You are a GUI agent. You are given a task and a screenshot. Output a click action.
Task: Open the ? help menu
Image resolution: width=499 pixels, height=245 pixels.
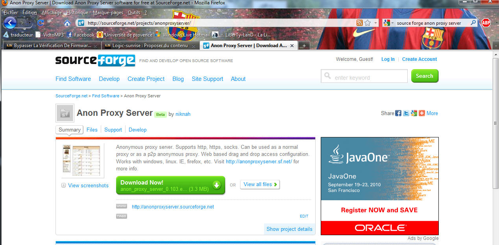point(146,13)
